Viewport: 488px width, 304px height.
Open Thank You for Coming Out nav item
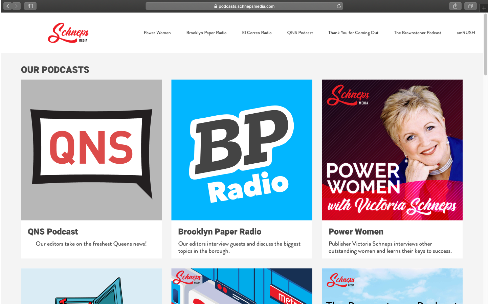(353, 33)
